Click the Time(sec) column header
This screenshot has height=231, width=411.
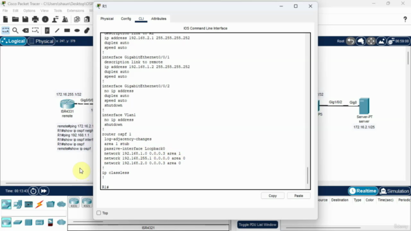point(385,200)
